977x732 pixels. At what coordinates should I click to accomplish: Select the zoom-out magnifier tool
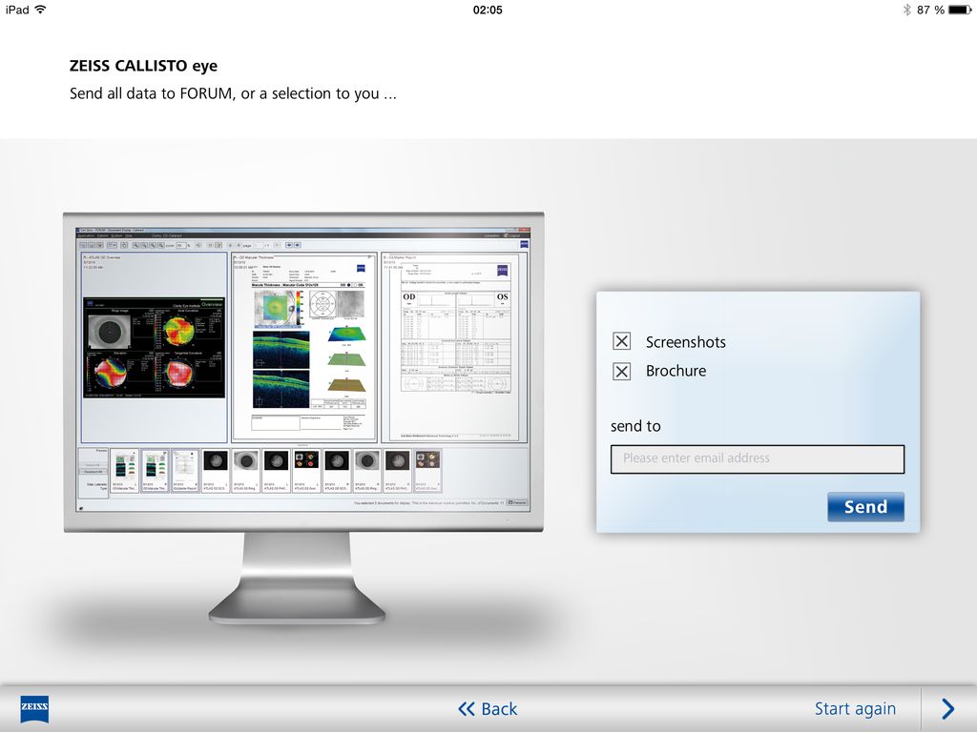coord(145,246)
